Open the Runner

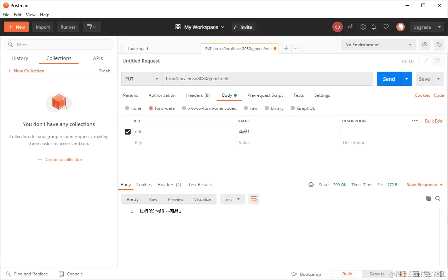click(68, 27)
